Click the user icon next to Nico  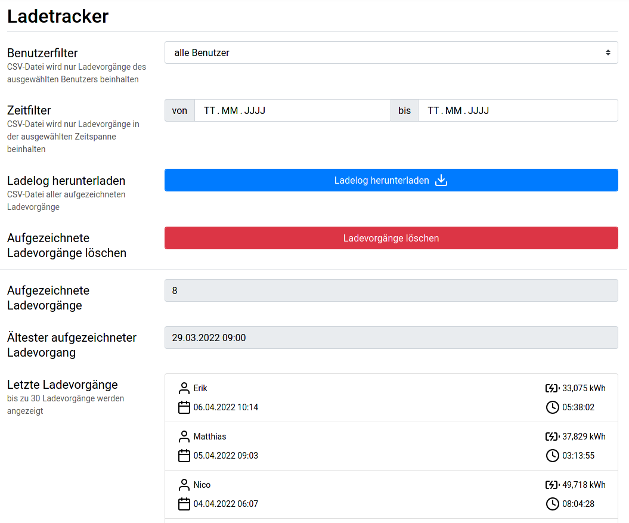tap(184, 484)
